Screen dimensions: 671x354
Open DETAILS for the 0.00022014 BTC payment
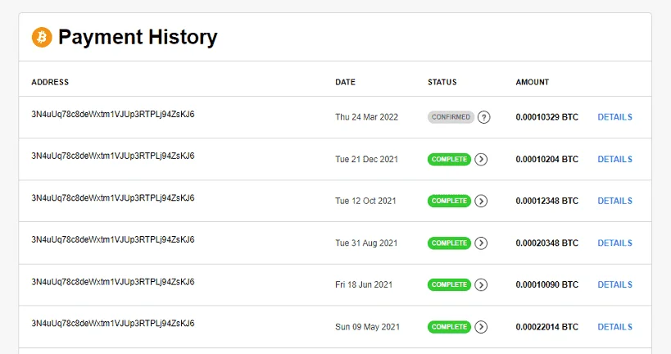(x=615, y=327)
